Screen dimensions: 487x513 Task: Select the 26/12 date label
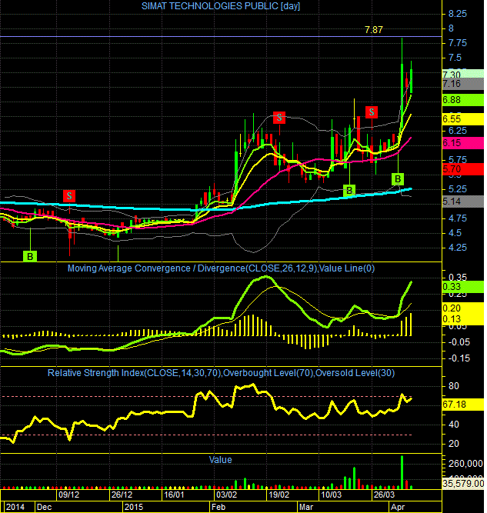pos(122,495)
